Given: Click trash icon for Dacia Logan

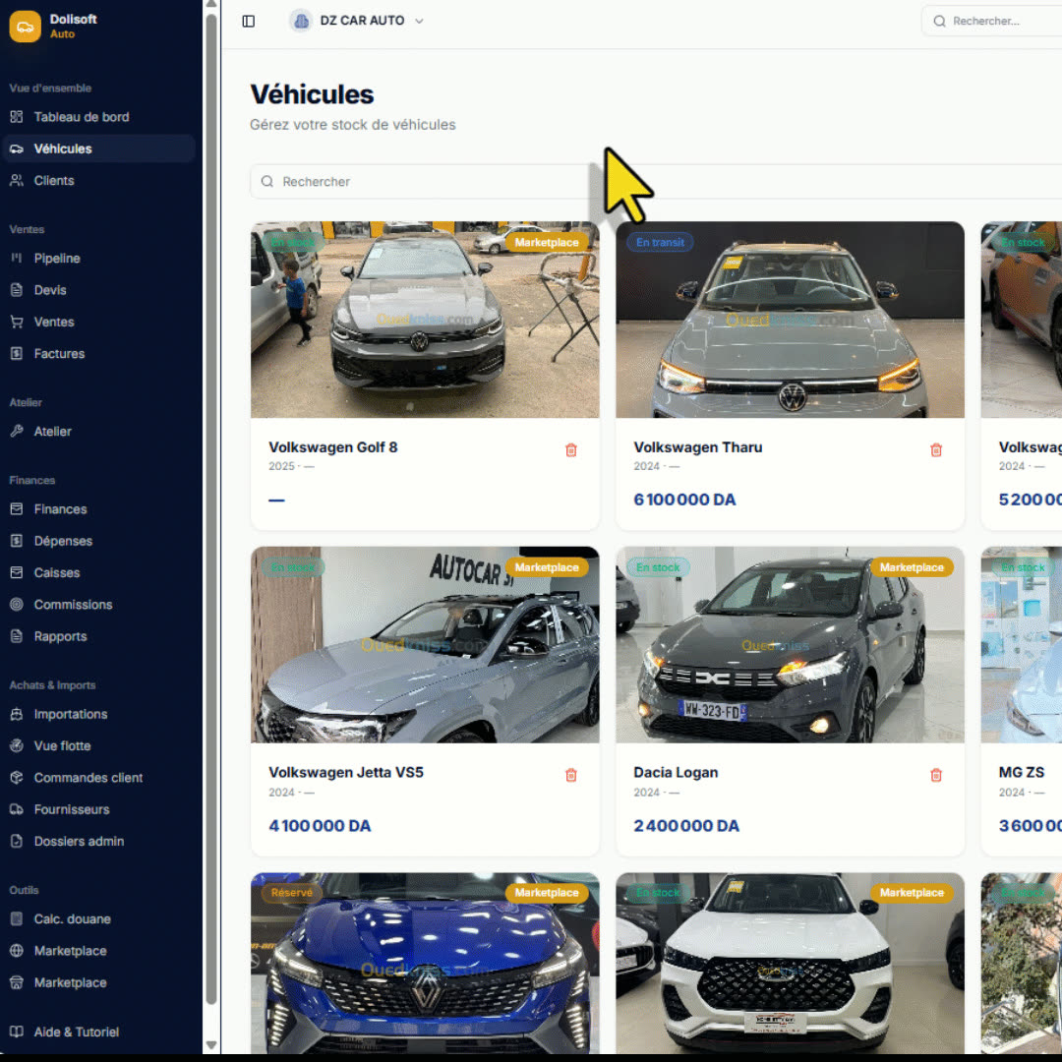Looking at the screenshot, I should click(x=936, y=776).
